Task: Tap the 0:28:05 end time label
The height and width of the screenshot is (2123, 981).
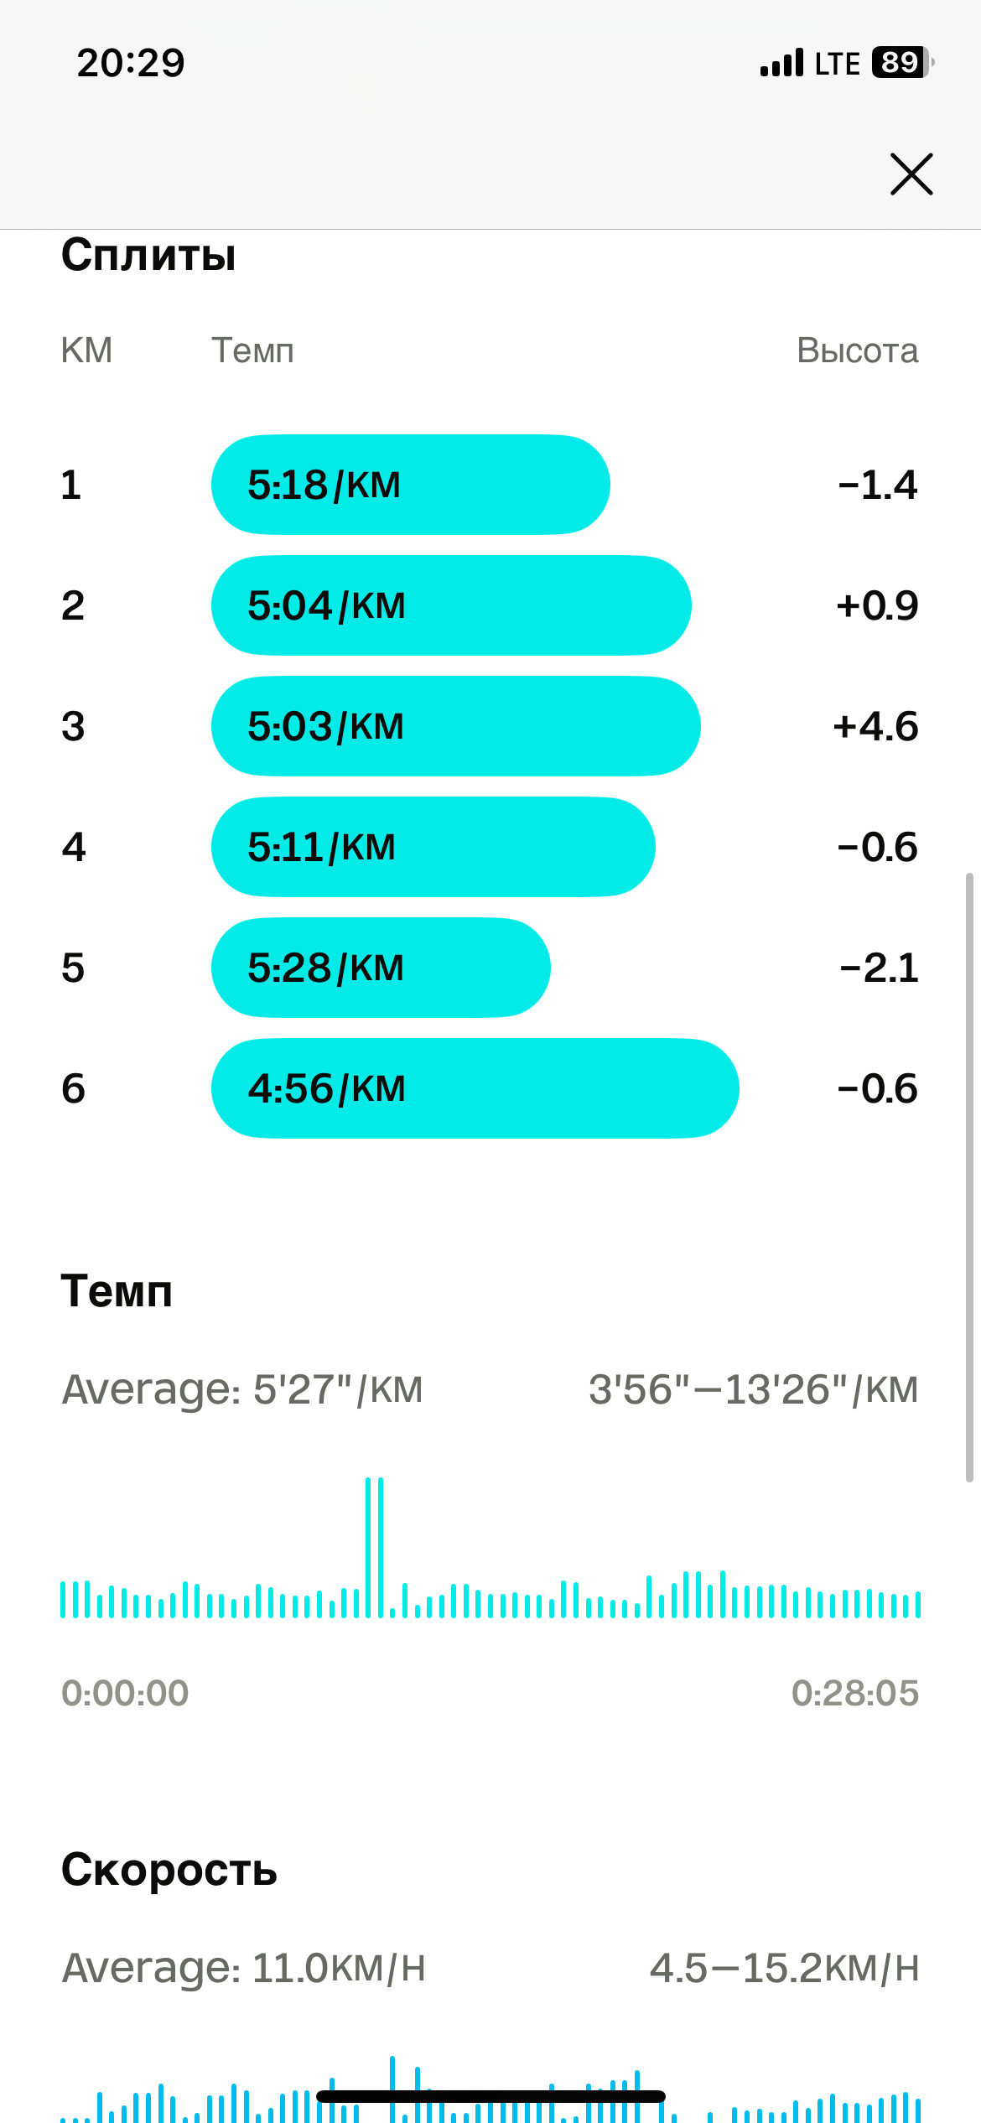Action: [x=855, y=1693]
